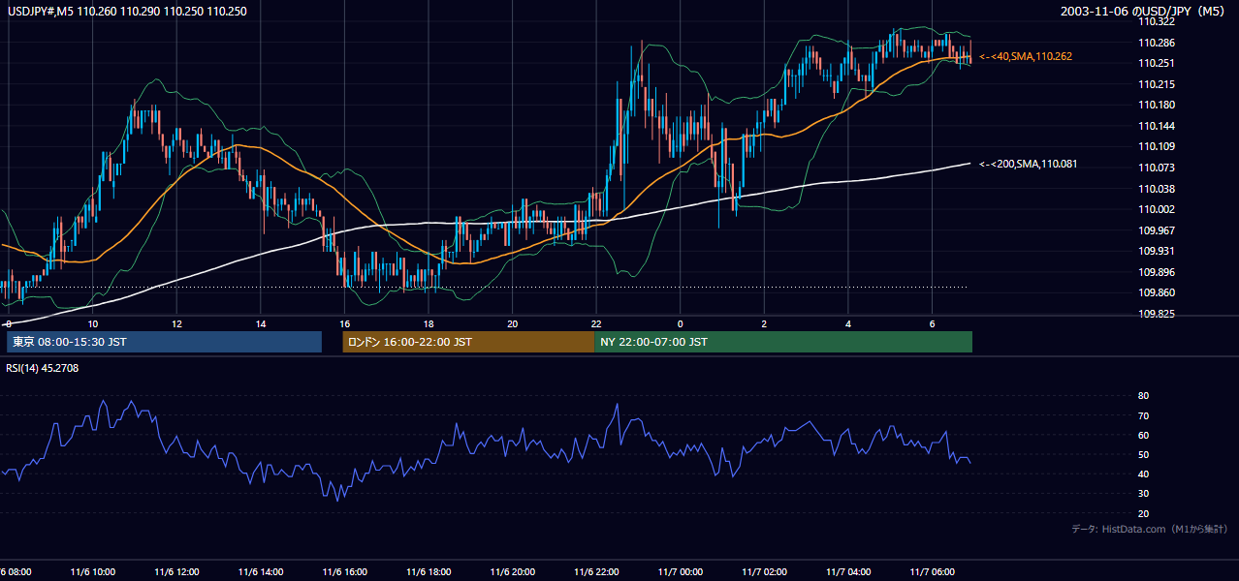Select the Tokyo session bar 東京 08:00-15:30 JST
This screenshot has width=1239, height=581.
(164, 342)
